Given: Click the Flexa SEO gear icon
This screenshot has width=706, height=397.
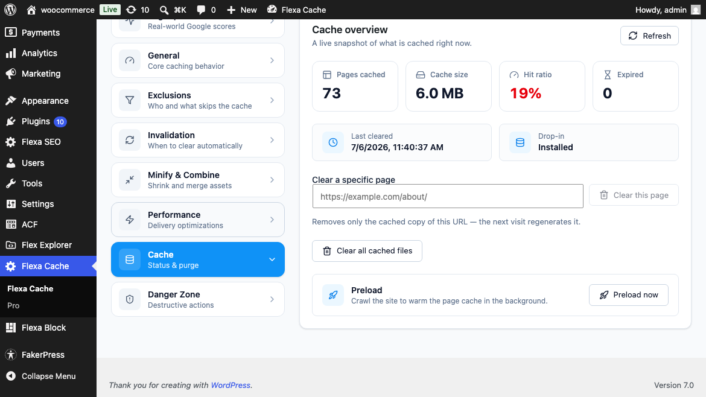Looking at the screenshot, I should 11,142.
